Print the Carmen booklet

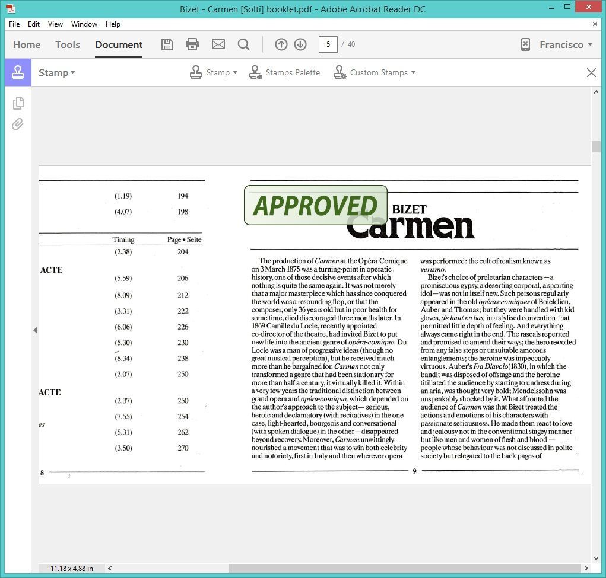click(x=192, y=44)
